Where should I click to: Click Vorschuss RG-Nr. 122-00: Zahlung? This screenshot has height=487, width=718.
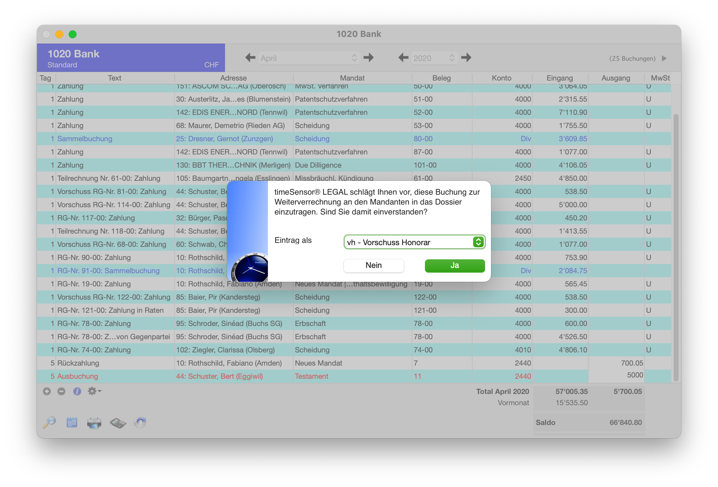point(114,297)
